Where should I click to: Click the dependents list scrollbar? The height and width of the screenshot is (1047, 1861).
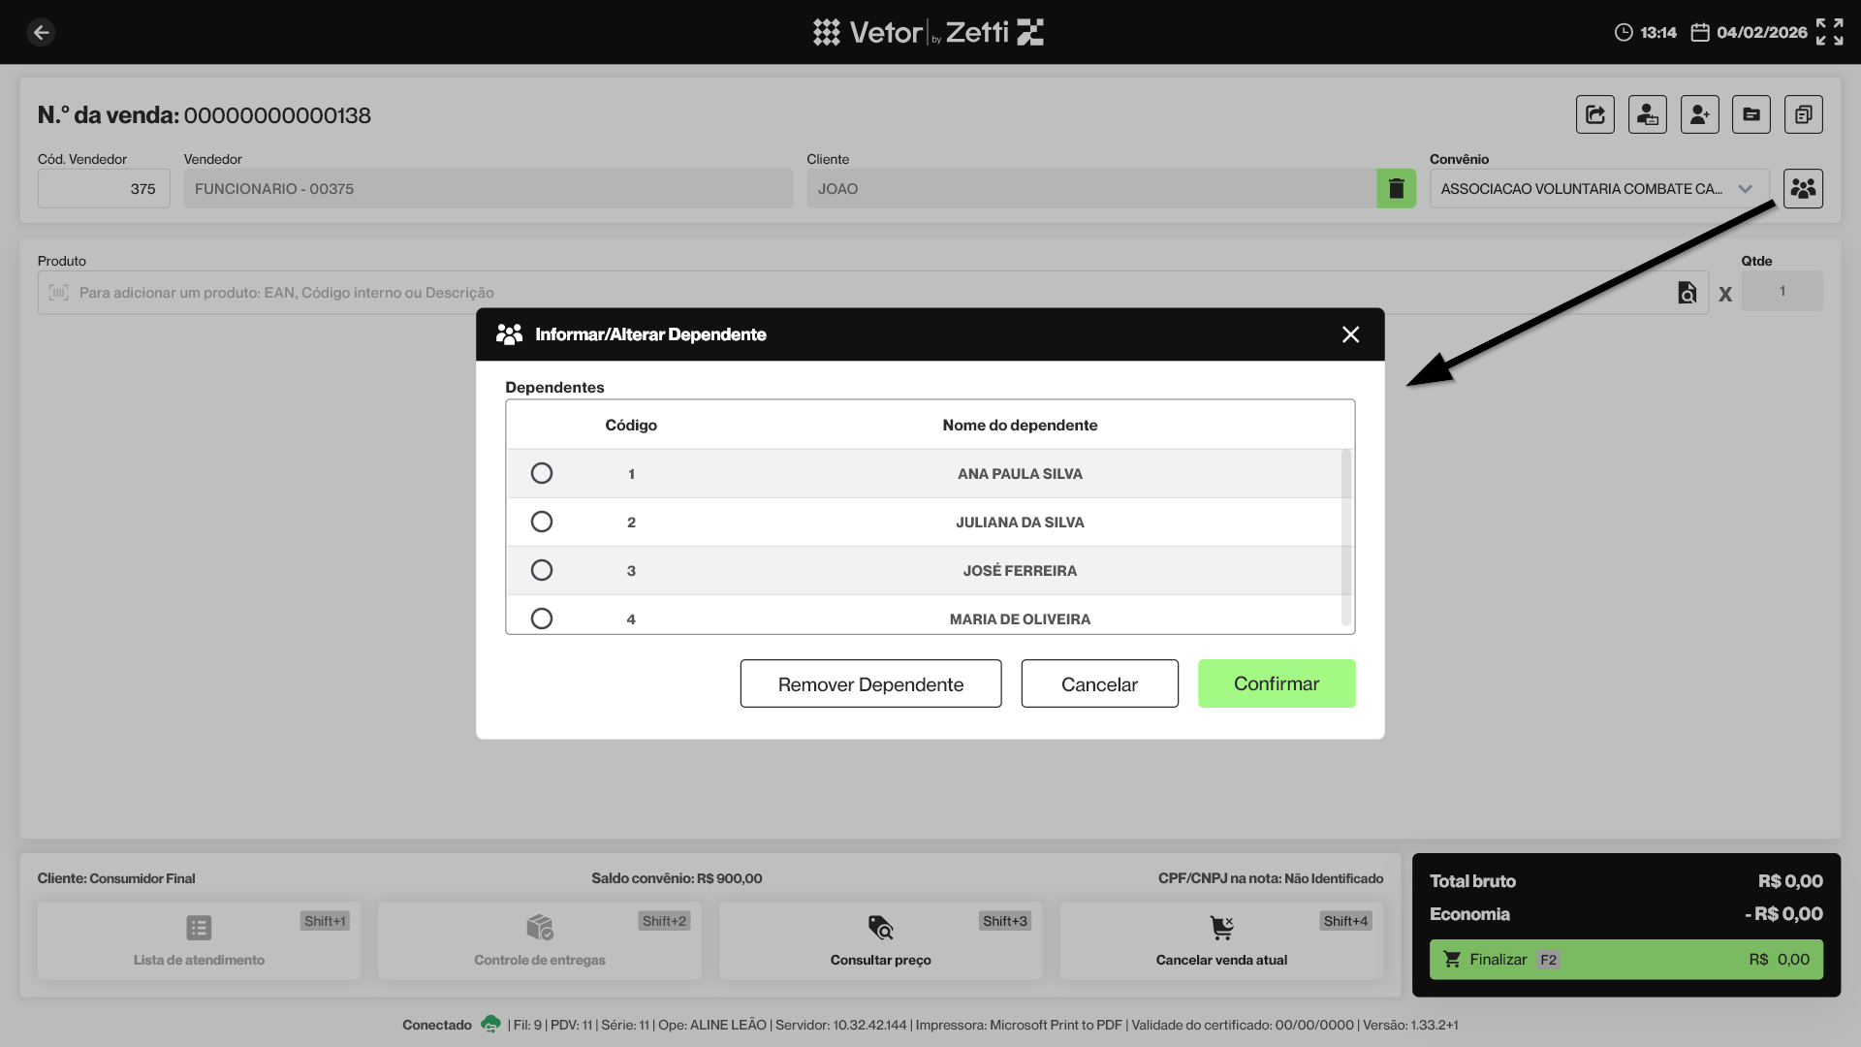pos(1345,538)
